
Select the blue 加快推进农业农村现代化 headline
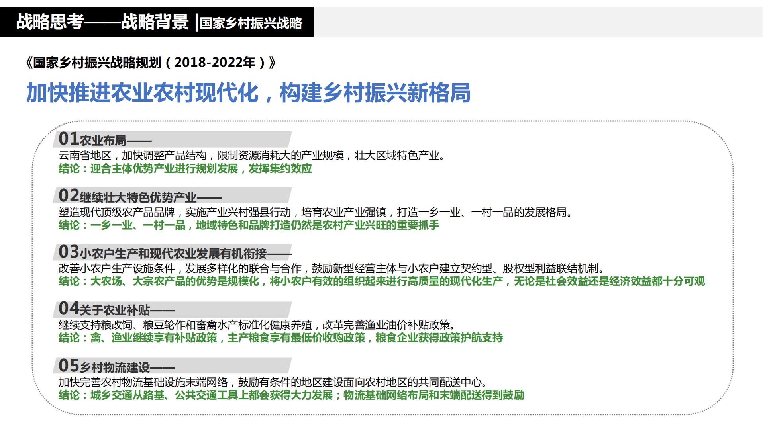tap(247, 93)
